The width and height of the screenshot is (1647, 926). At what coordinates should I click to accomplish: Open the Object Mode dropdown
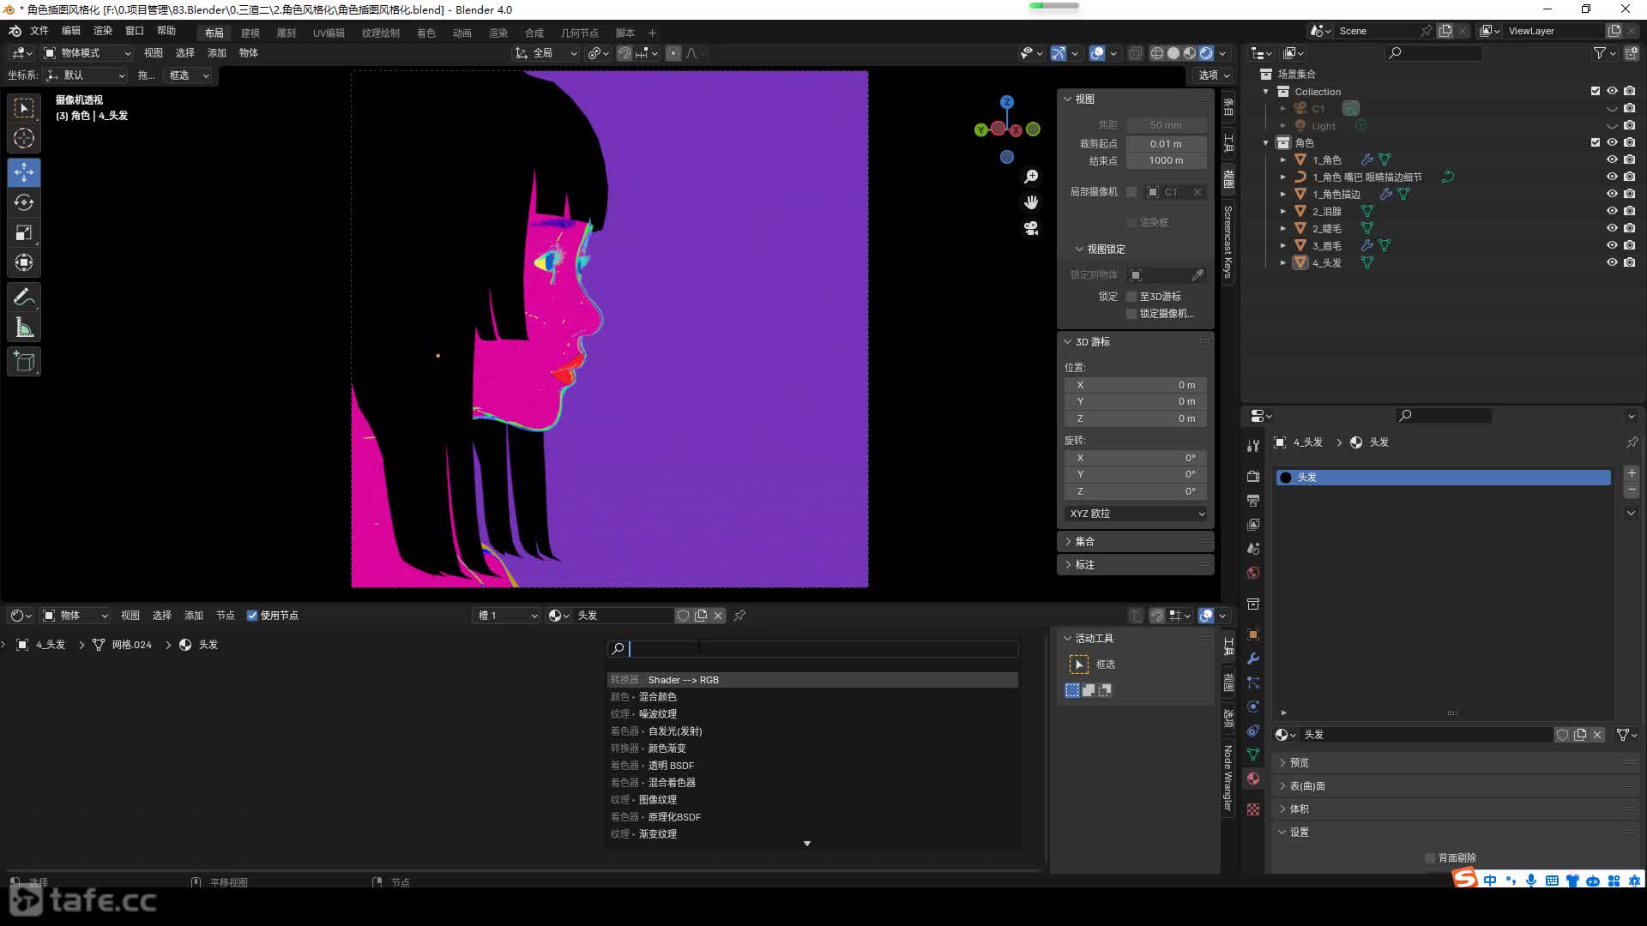pyautogui.click(x=87, y=53)
